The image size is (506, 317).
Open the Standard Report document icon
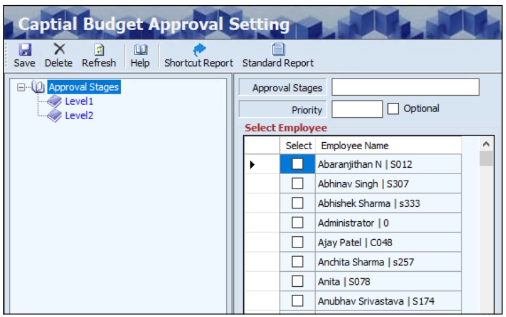(x=278, y=50)
